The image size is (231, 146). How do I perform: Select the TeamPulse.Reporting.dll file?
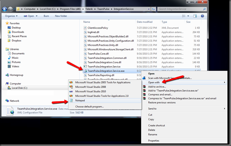(101, 75)
